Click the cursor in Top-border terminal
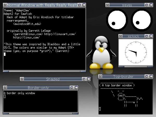Image resolution: width=156 pixels, height=117 pixels. pyautogui.click(x=100, y=109)
